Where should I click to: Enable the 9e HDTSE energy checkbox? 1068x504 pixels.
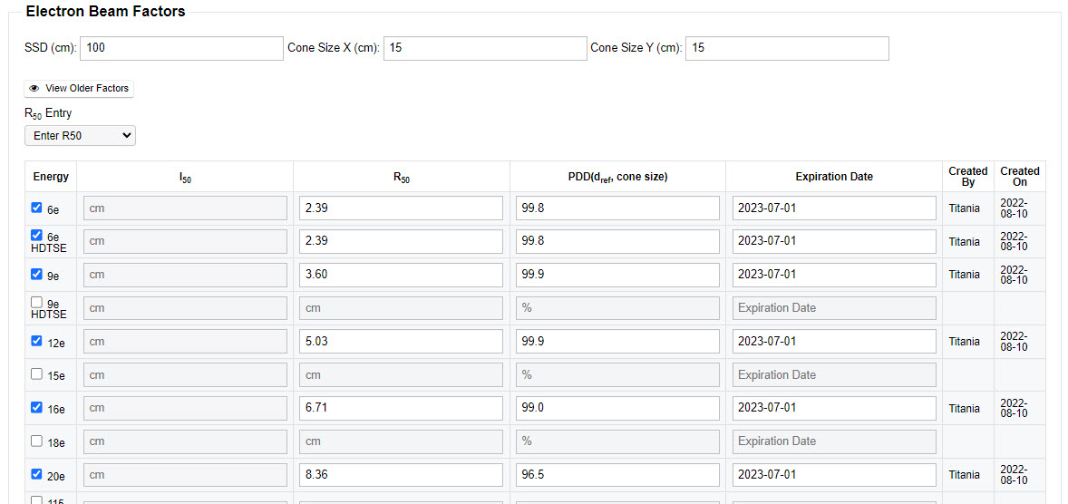point(37,302)
